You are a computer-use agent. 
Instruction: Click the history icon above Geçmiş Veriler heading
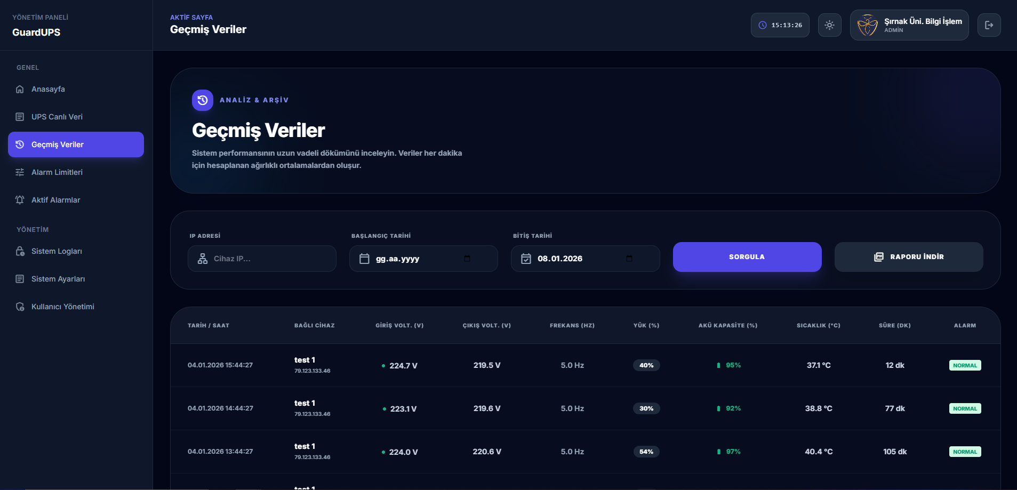click(x=203, y=100)
